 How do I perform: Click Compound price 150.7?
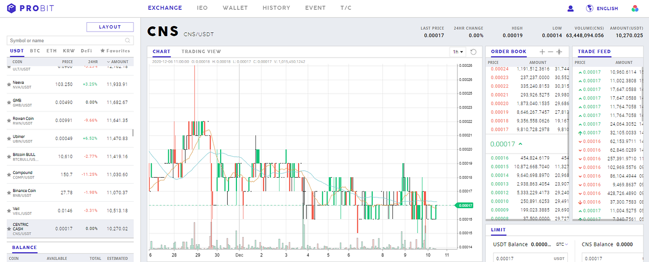(x=66, y=174)
